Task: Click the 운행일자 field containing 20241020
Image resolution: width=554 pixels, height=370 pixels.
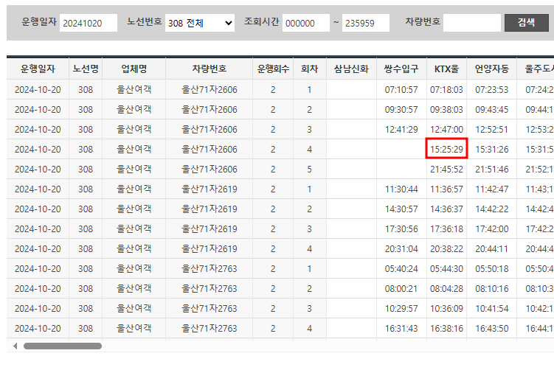Action: tap(89, 23)
